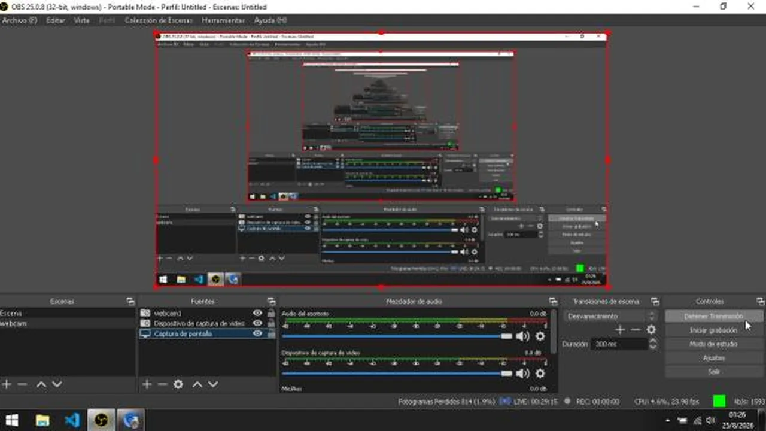Viewport: 766px width, 431px height.
Task: Open the Desvanecimiento transition dropdown
Action: [x=610, y=316]
